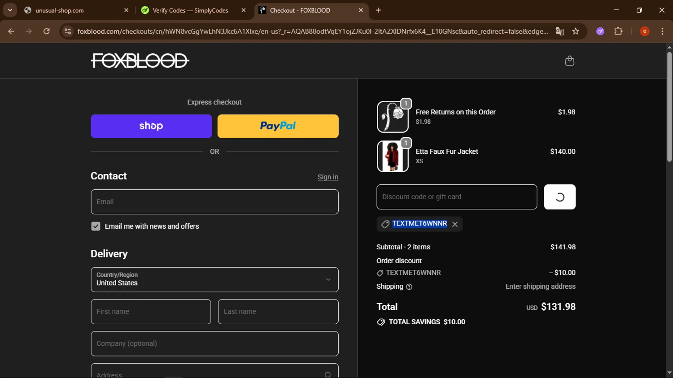Click the purple extension icon
Viewport: 673px width, 378px height.
coord(600,31)
